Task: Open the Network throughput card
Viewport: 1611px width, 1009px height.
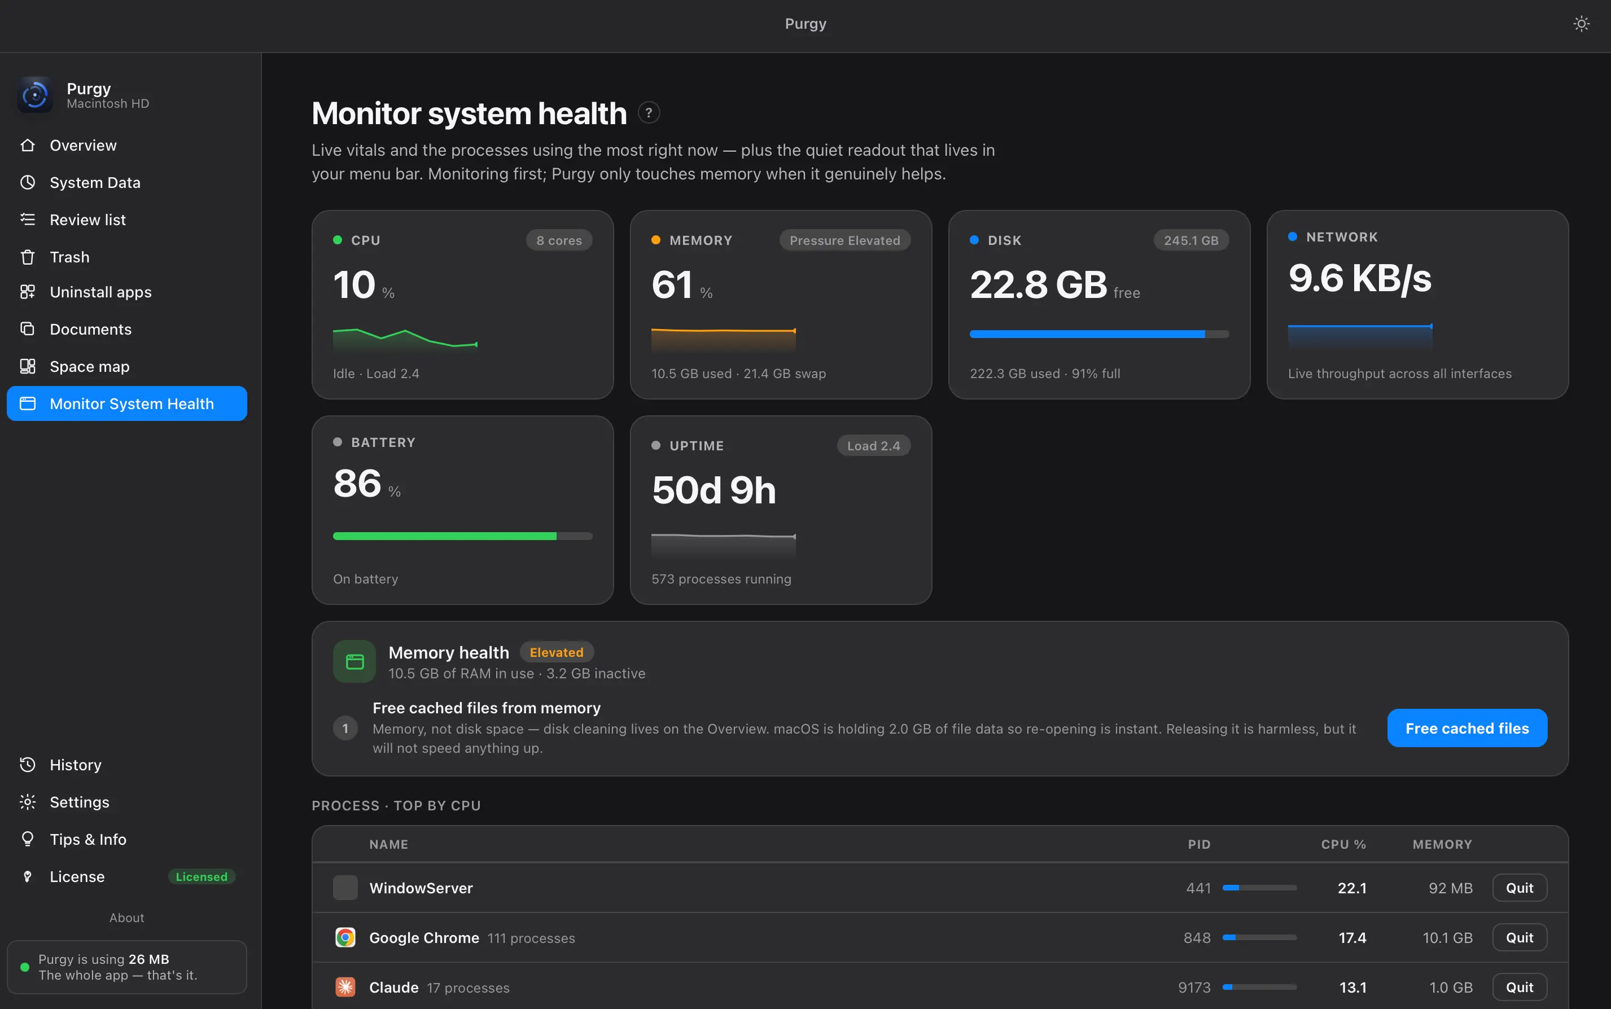Action: [x=1417, y=305]
